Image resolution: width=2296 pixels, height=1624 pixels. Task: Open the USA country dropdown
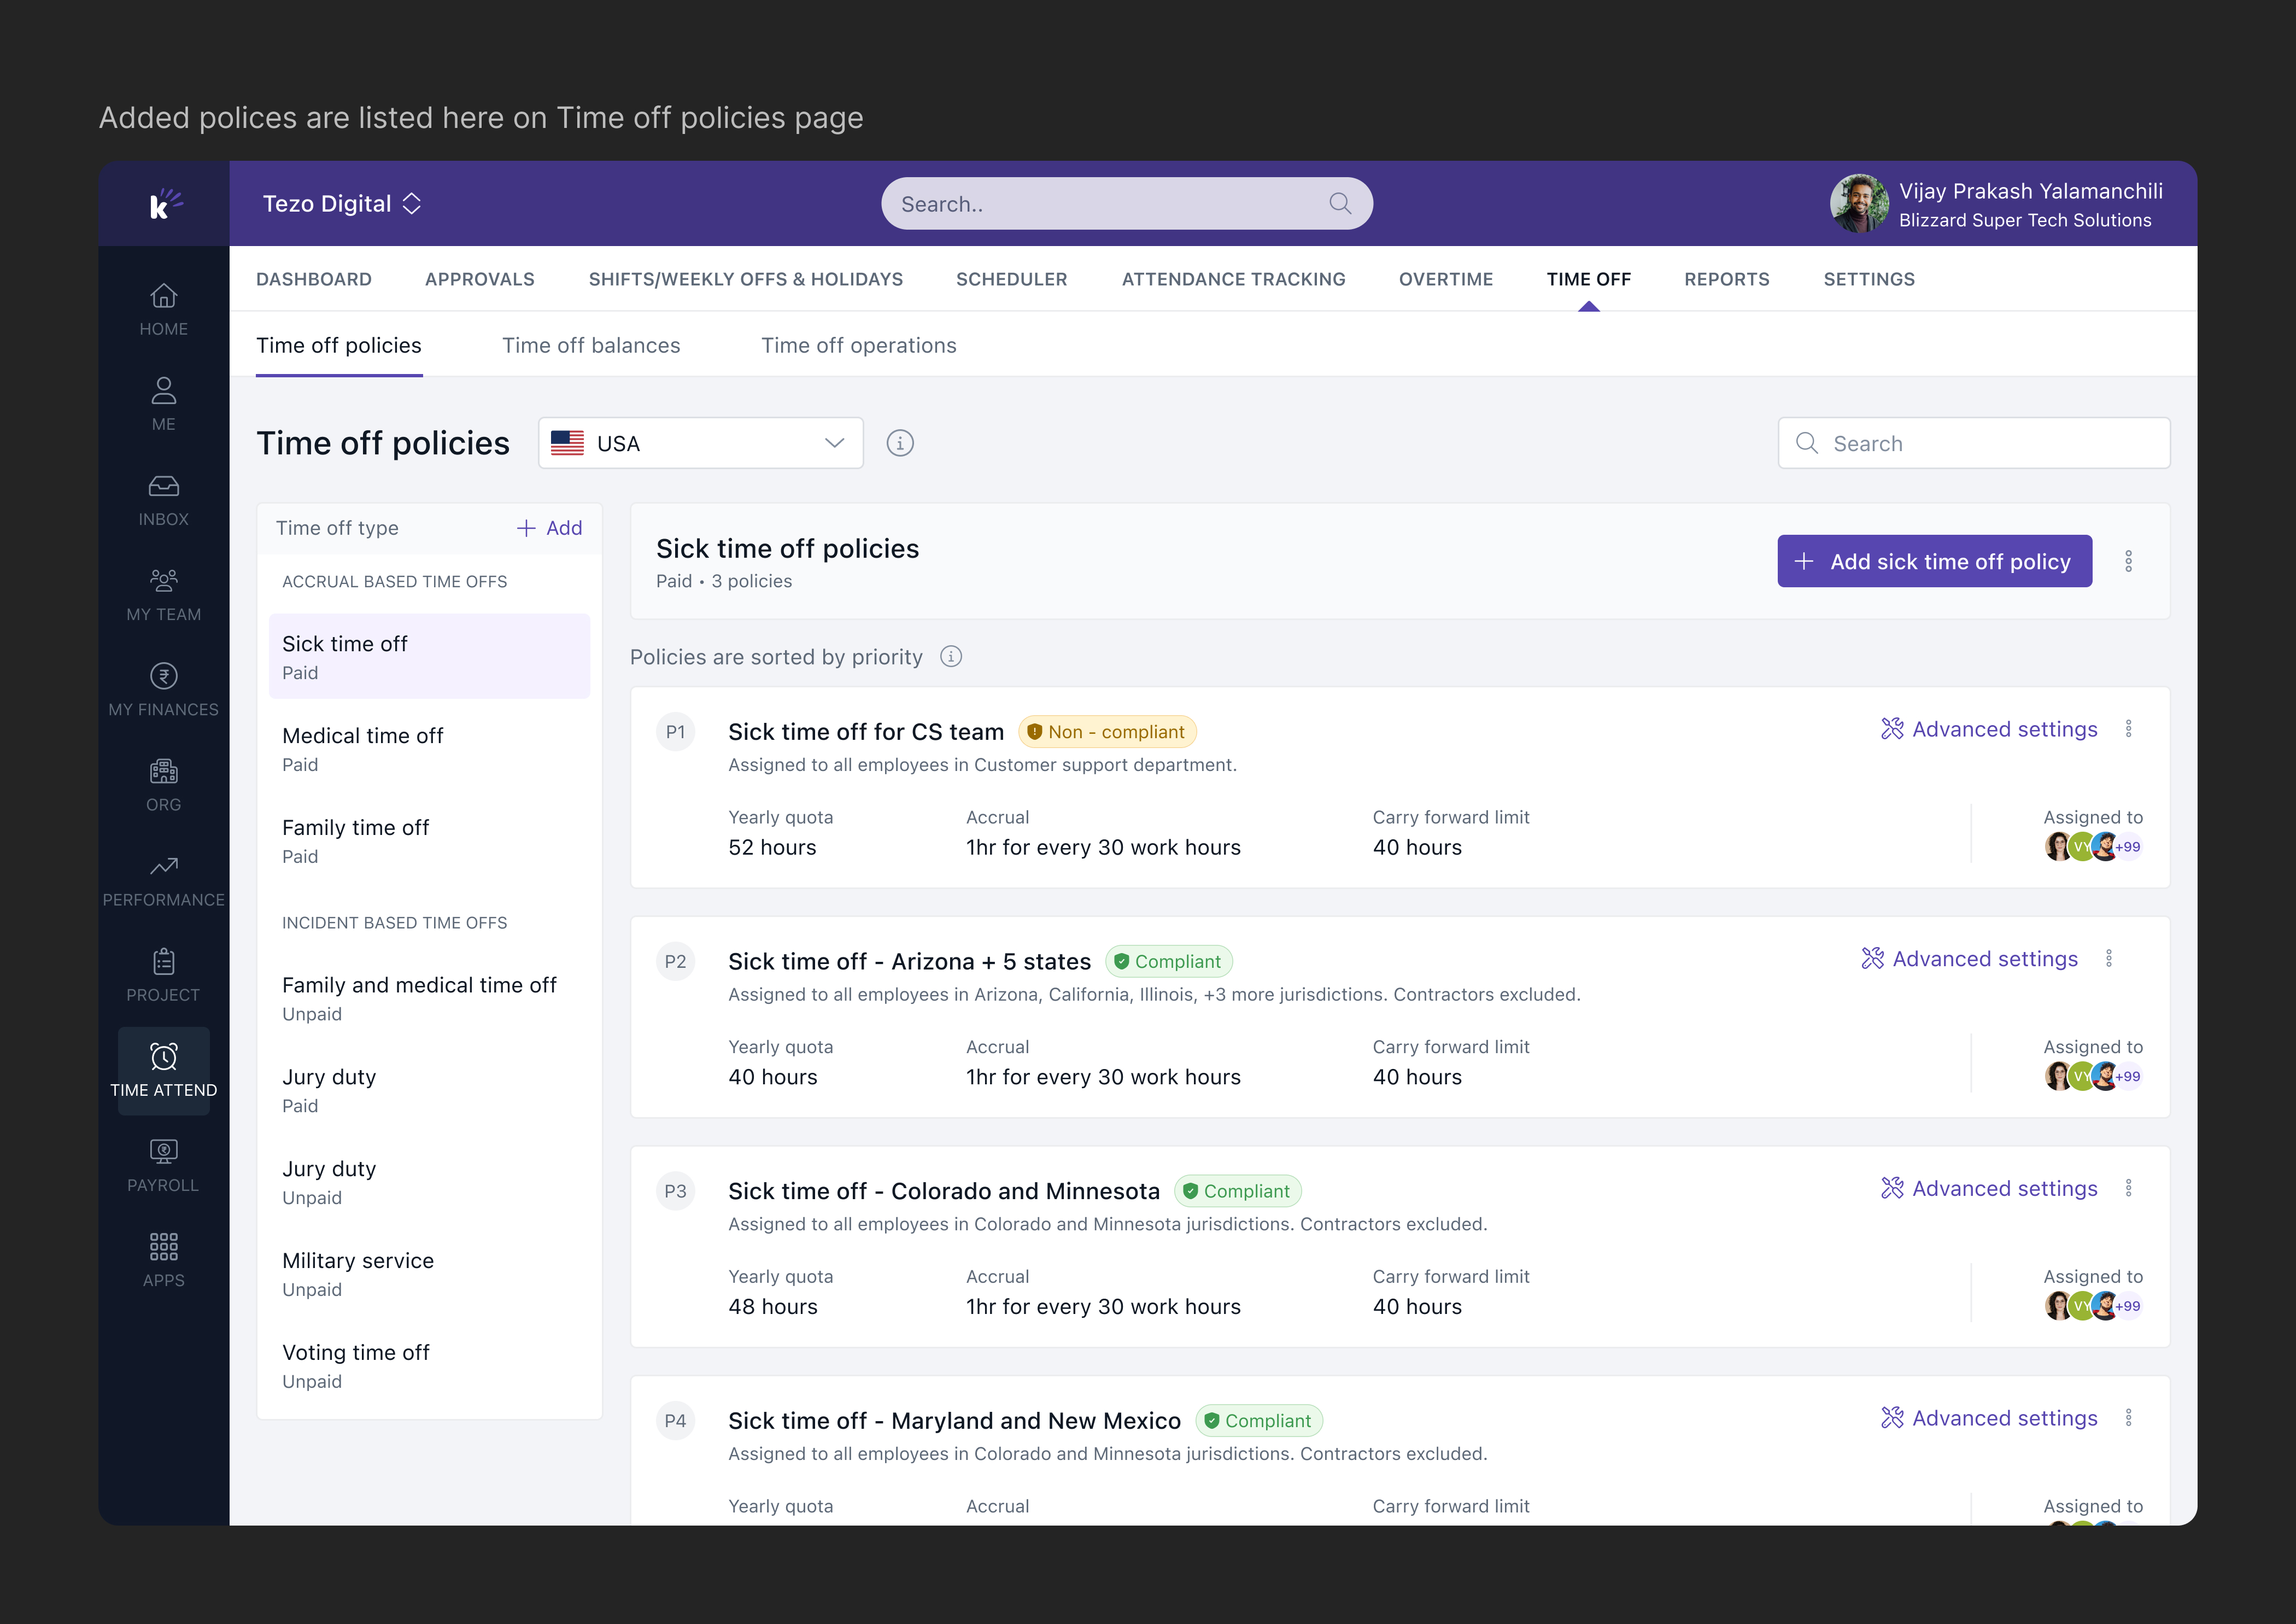pyautogui.click(x=701, y=443)
